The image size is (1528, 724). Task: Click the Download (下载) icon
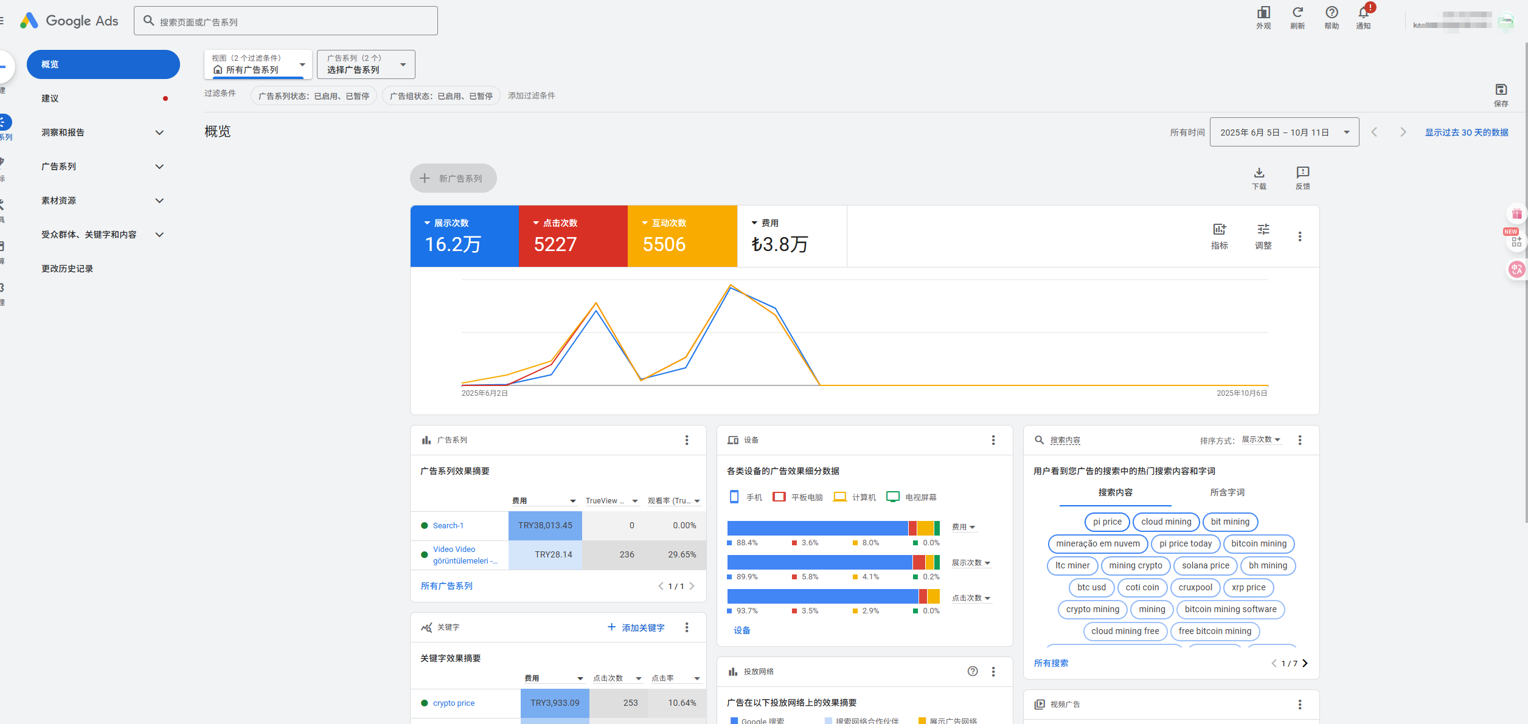(x=1259, y=173)
